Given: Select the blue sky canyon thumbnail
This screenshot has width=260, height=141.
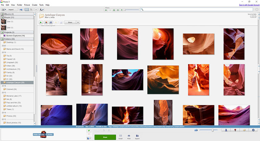Looking at the screenshot, I should (128, 80).
